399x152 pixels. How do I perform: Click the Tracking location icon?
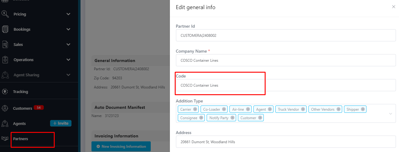[x=5, y=92]
